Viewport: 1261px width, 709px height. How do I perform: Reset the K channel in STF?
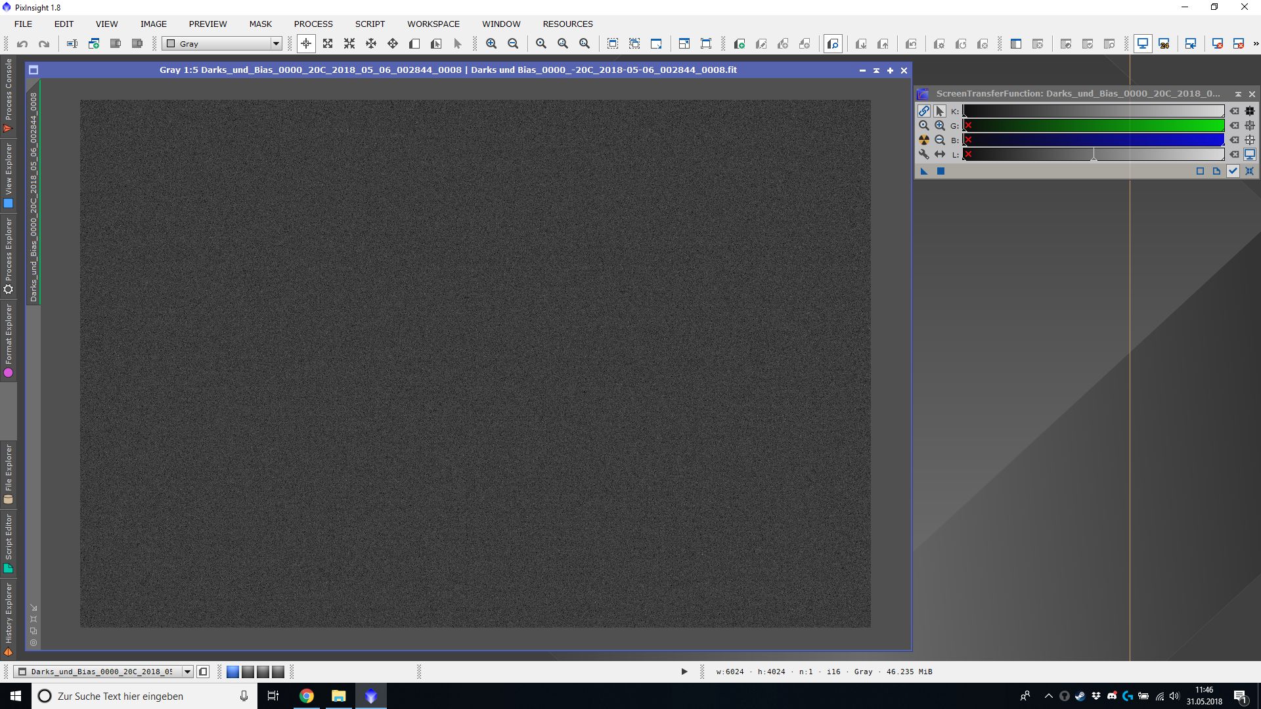tap(1234, 111)
